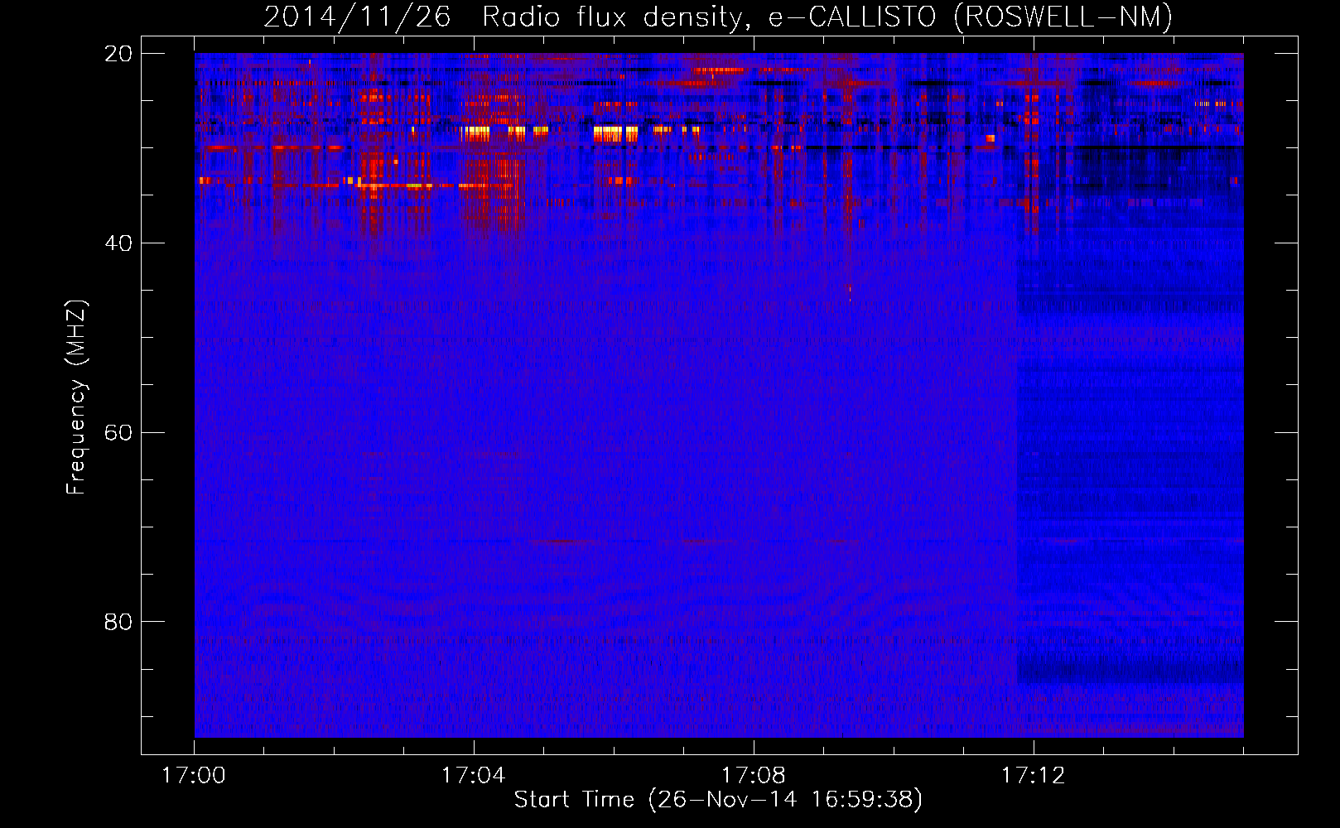Click the '17:08' time tick label
Image resolution: width=1340 pixels, height=828 pixels.
click(754, 776)
